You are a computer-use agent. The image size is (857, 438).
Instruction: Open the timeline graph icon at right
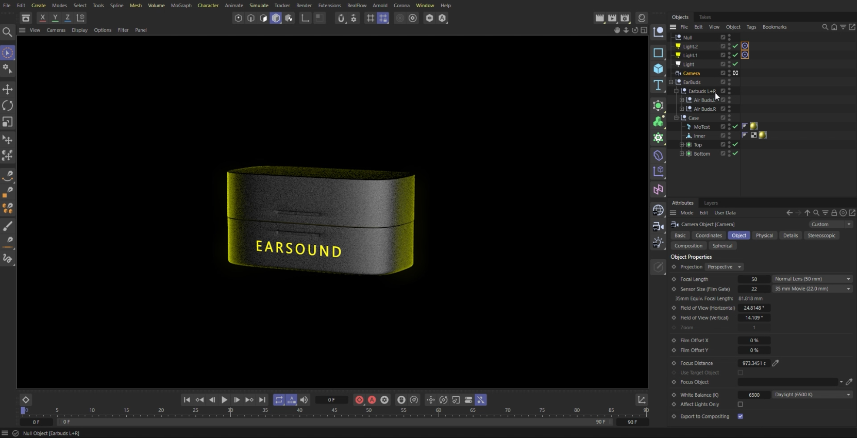coord(642,400)
